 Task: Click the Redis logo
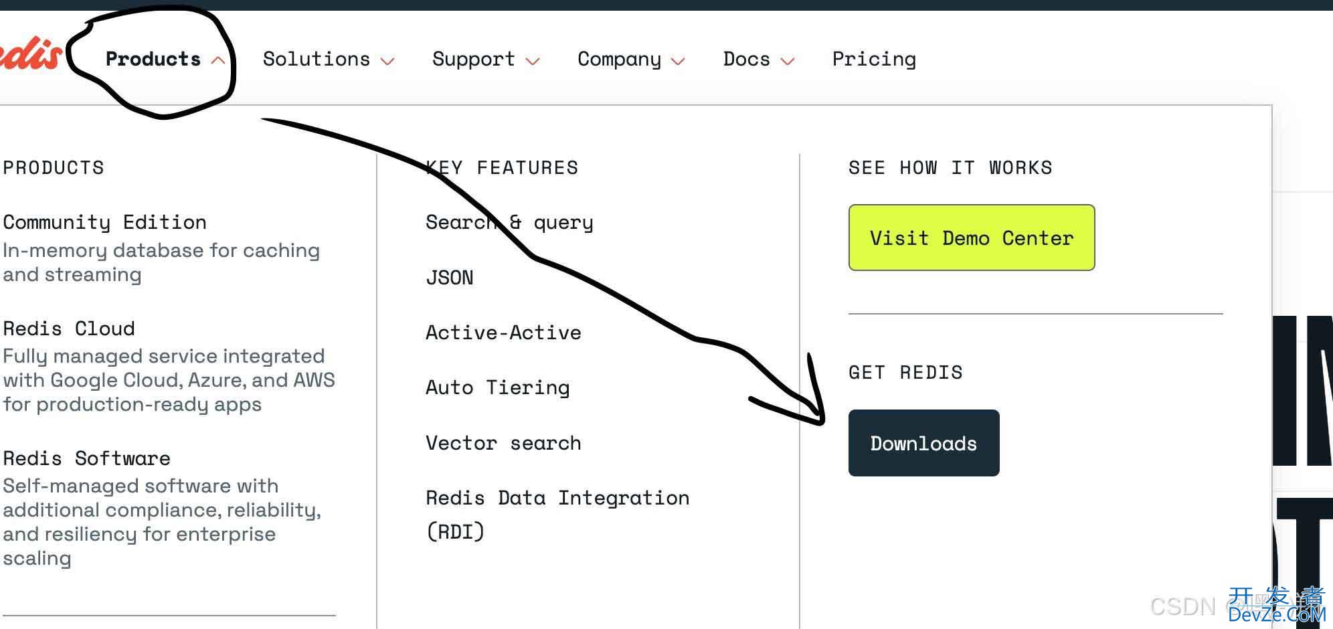click(30, 55)
